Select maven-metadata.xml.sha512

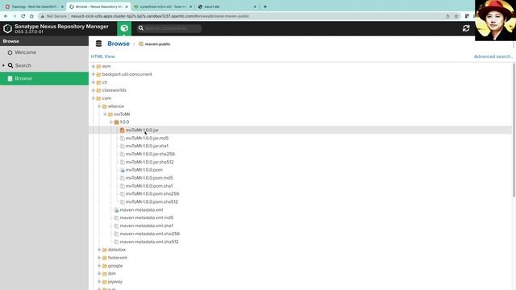click(x=149, y=242)
